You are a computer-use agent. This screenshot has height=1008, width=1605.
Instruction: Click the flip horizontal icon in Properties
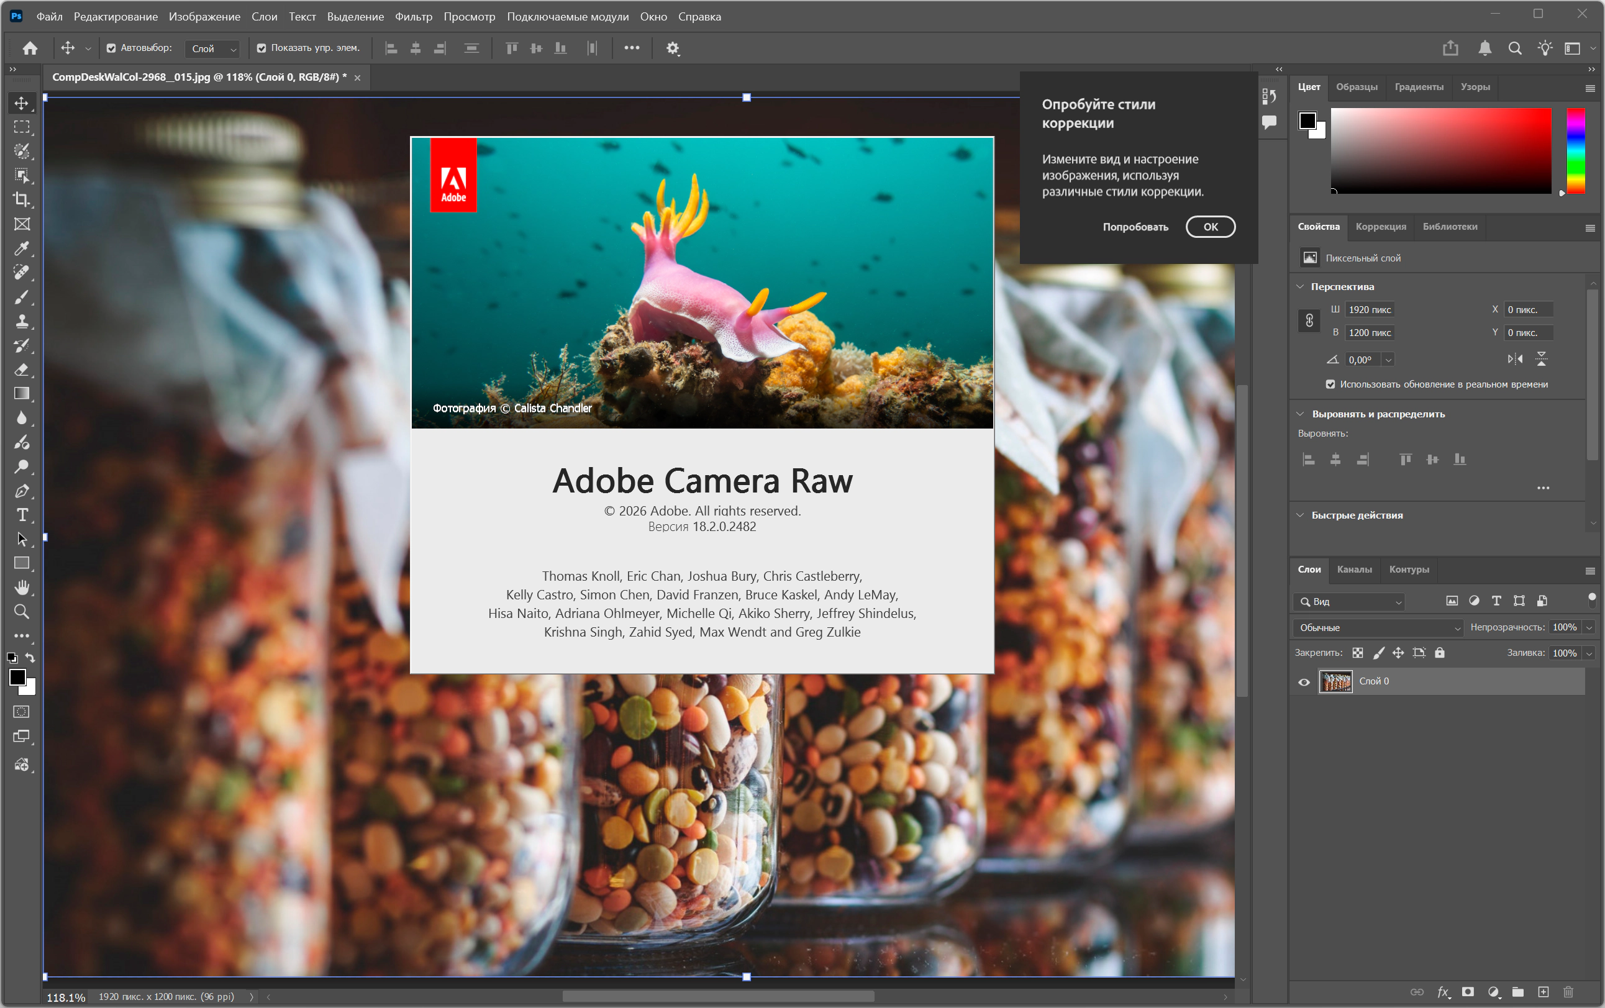[x=1515, y=360]
